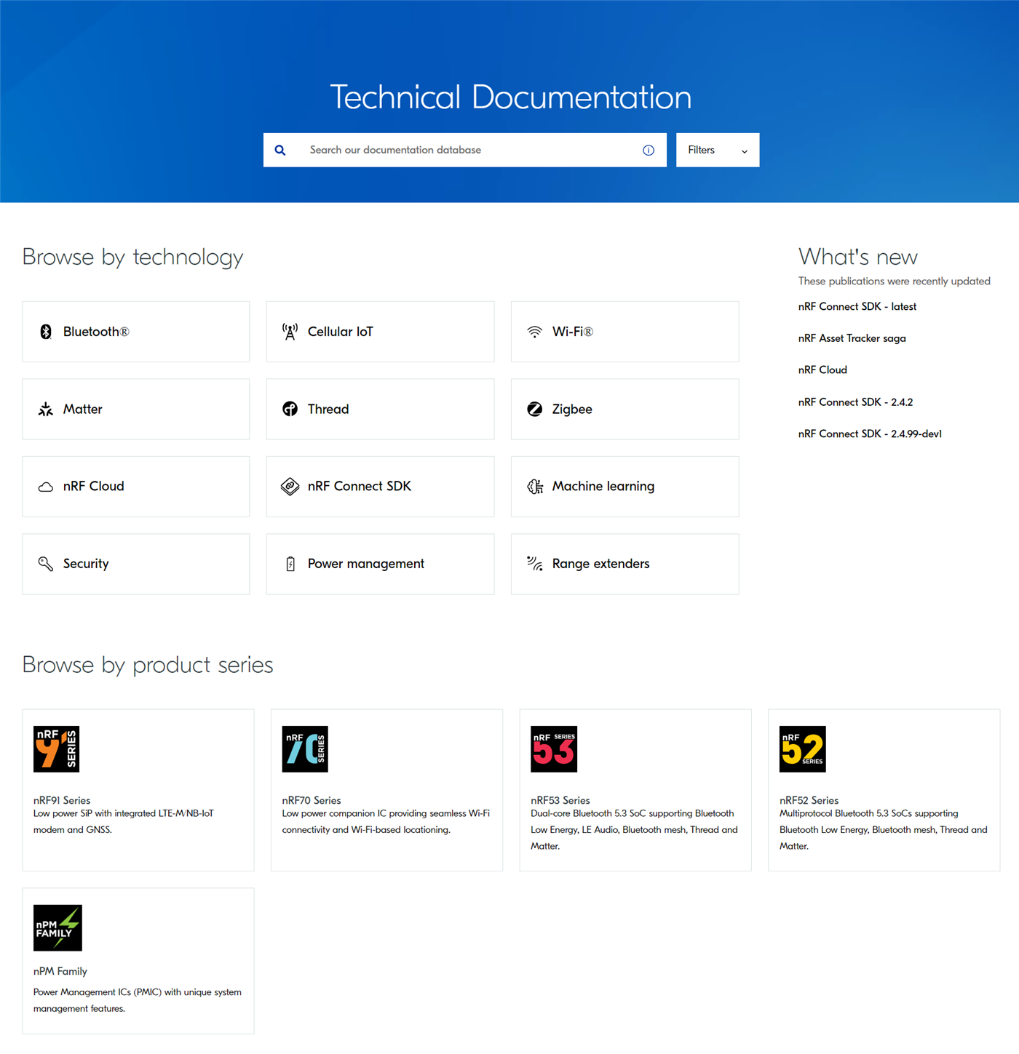
Task: Open the nRF52 Series logo
Action: click(803, 749)
